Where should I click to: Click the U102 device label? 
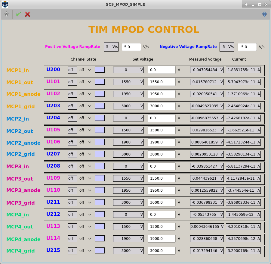(53, 93)
